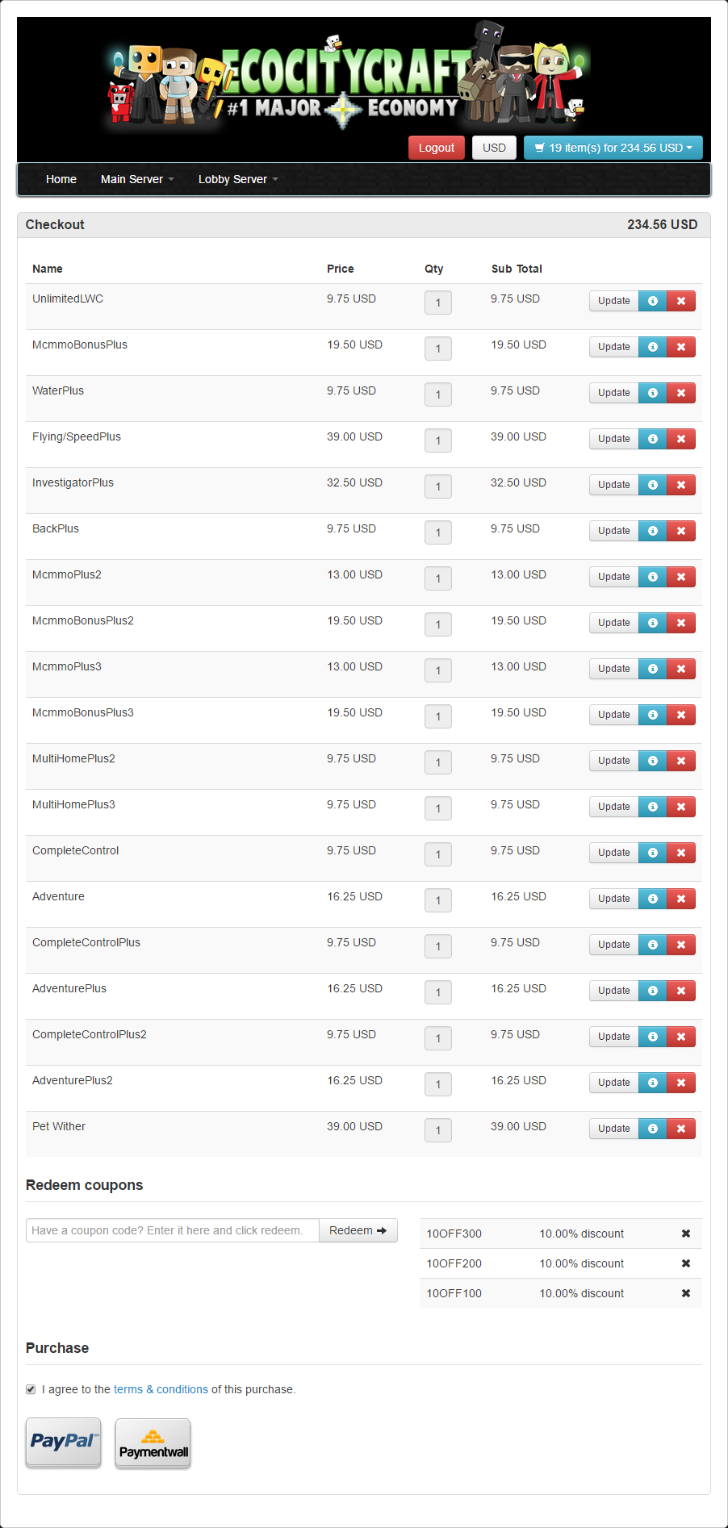Expand the Lobby Server dropdown
This screenshot has height=1528, width=728.
pyautogui.click(x=238, y=179)
